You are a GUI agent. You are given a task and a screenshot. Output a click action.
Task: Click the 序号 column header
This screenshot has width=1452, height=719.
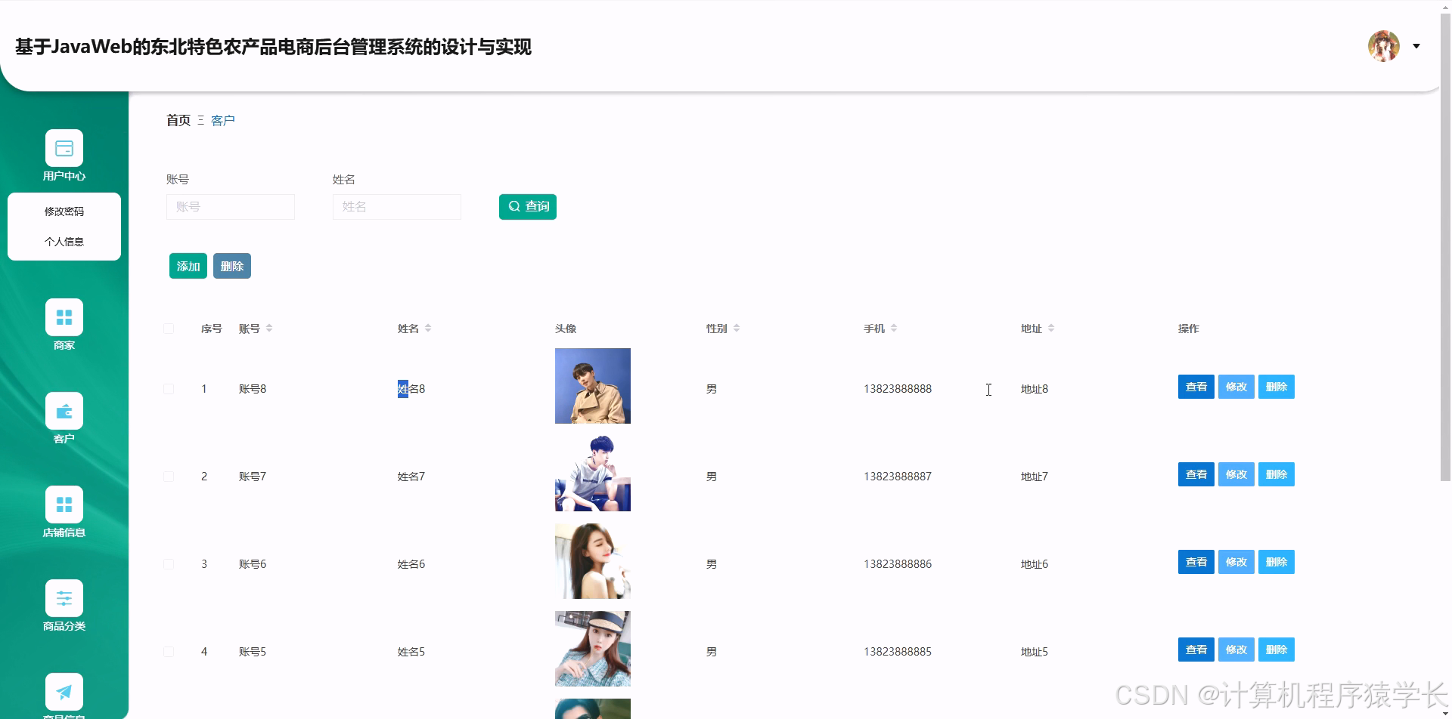pyautogui.click(x=212, y=329)
